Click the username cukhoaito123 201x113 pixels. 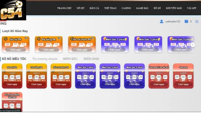point(173,22)
